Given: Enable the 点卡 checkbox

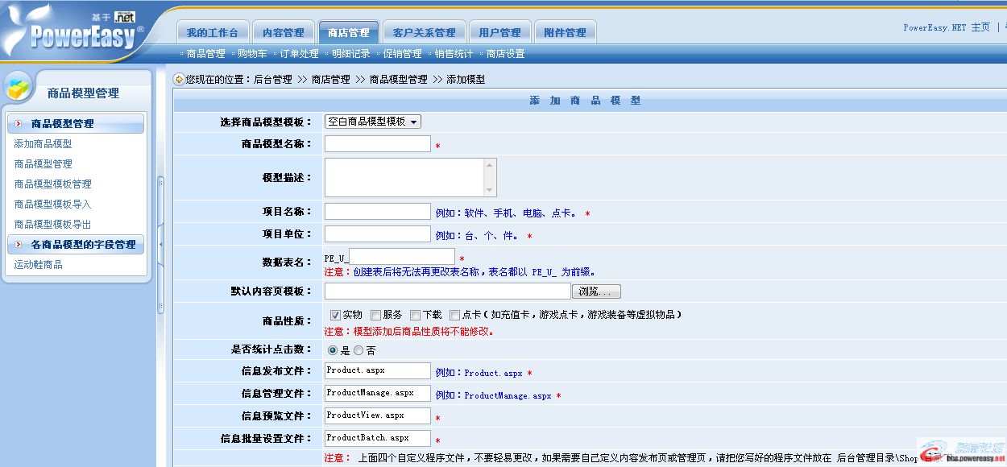Looking at the screenshot, I should 456,315.
